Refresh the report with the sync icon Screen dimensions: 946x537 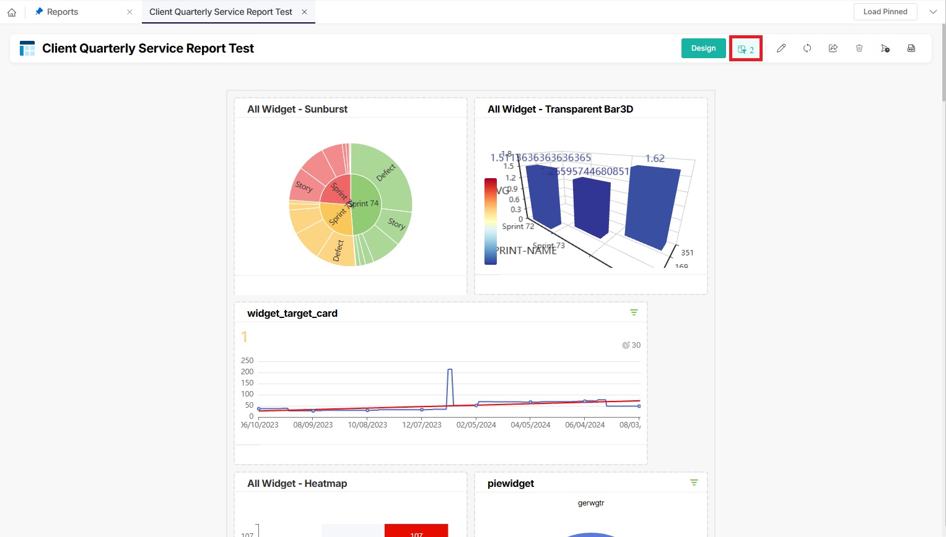[x=807, y=48]
